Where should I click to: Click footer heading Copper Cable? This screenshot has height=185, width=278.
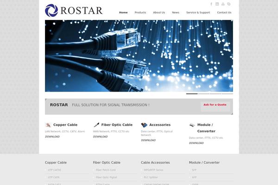coord(56,162)
